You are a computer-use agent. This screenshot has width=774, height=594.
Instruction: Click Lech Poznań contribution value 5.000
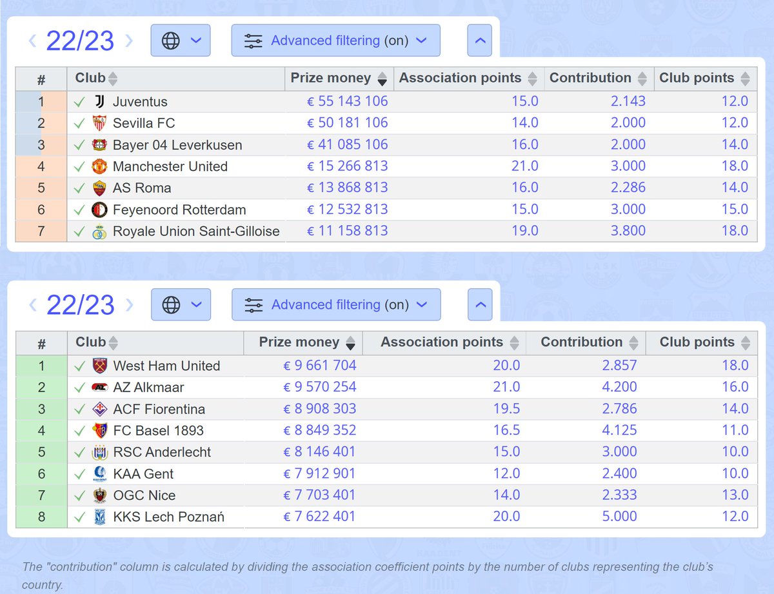(618, 517)
